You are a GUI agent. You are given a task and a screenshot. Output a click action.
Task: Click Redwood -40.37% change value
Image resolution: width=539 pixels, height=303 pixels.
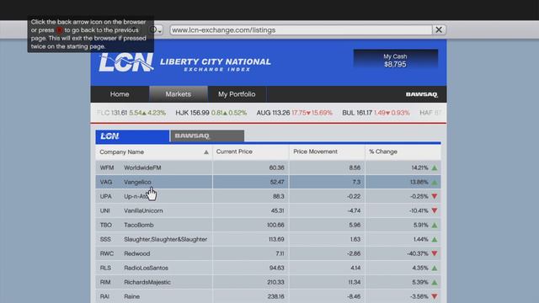pyautogui.click(x=418, y=253)
